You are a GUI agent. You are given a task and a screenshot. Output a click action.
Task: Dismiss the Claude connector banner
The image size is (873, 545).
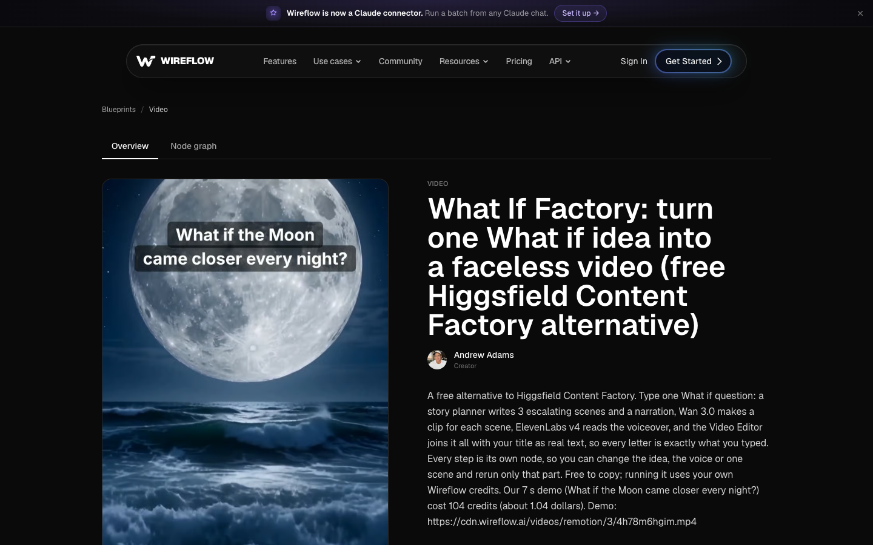tap(860, 13)
